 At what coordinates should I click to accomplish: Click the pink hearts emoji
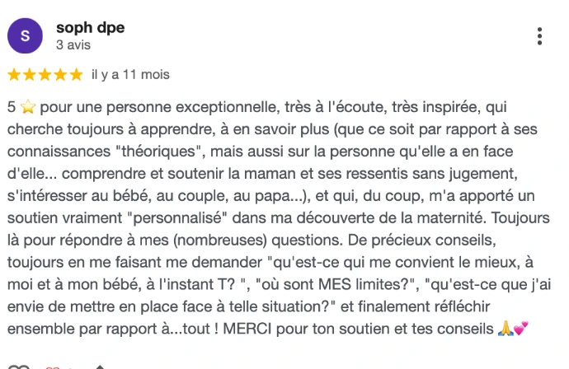[521, 329]
